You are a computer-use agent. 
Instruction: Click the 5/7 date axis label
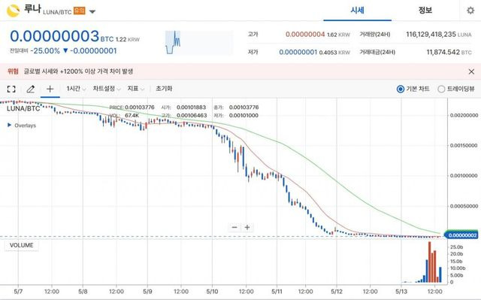(x=18, y=292)
